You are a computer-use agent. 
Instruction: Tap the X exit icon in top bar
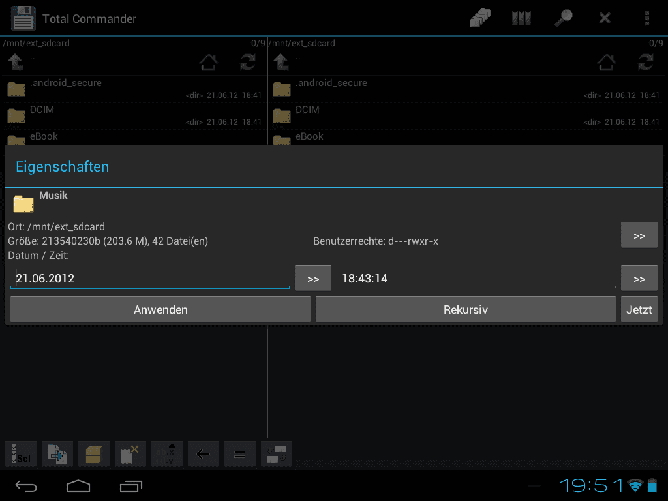(x=605, y=18)
